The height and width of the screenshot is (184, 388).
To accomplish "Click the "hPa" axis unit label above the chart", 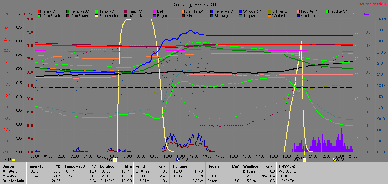I will click(18, 15).
